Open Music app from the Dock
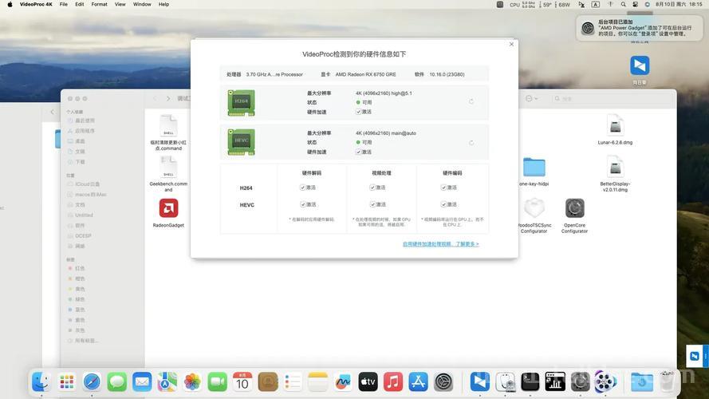Viewport: 709px width, 399px height. tap(393, 381)
